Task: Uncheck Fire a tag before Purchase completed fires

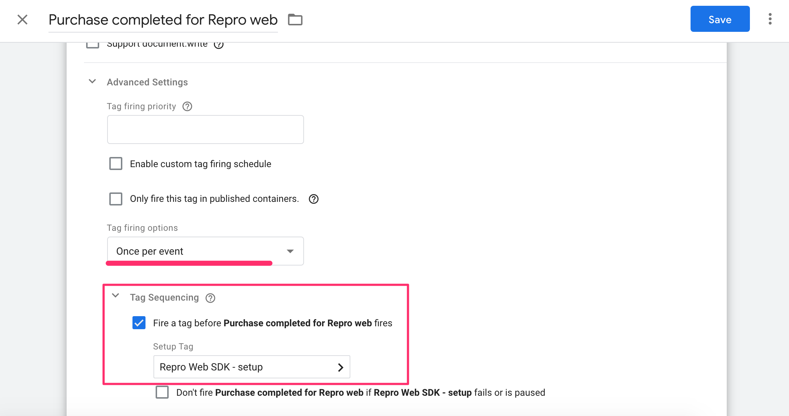Action: coord(139,323)
